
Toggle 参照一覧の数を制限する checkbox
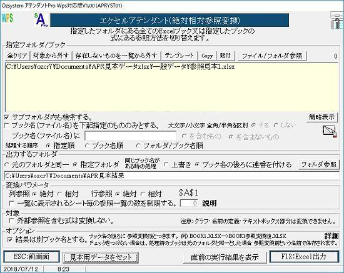click(x=12, y=203)
